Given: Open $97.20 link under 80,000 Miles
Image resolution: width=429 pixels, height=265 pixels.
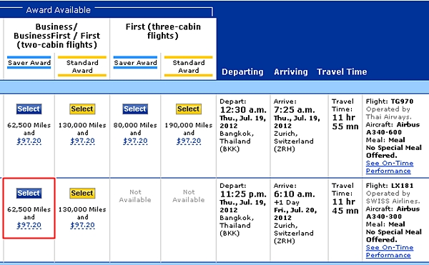Looking at the screenshot, I should tap(135, 141).
